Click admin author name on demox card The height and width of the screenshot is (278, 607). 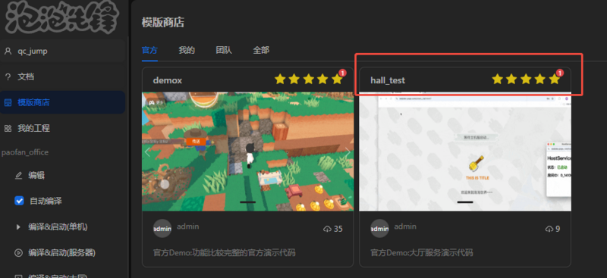coord(188,226)
